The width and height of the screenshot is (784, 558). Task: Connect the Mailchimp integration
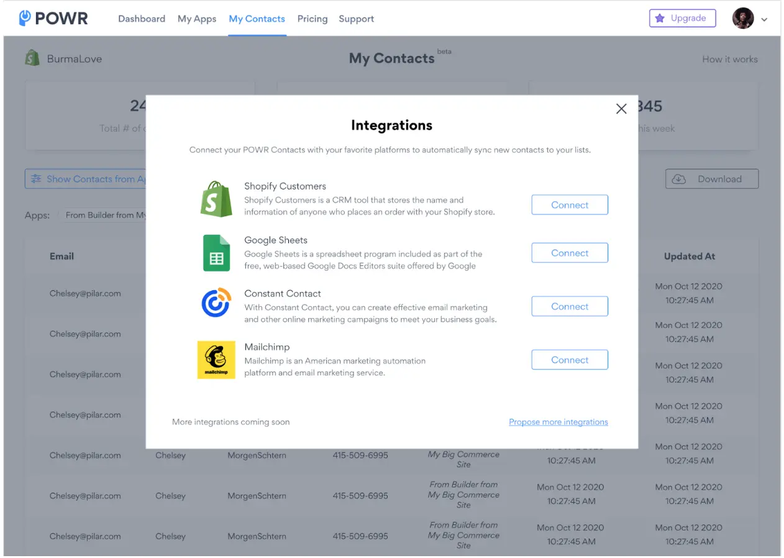tap(569, 359)
